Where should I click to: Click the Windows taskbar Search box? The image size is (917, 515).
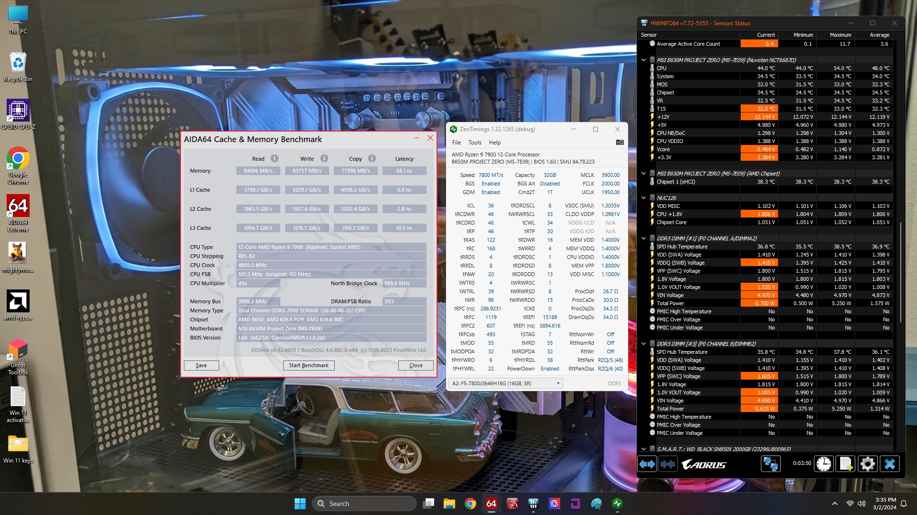pyautogui.click(x=364, y=504)
